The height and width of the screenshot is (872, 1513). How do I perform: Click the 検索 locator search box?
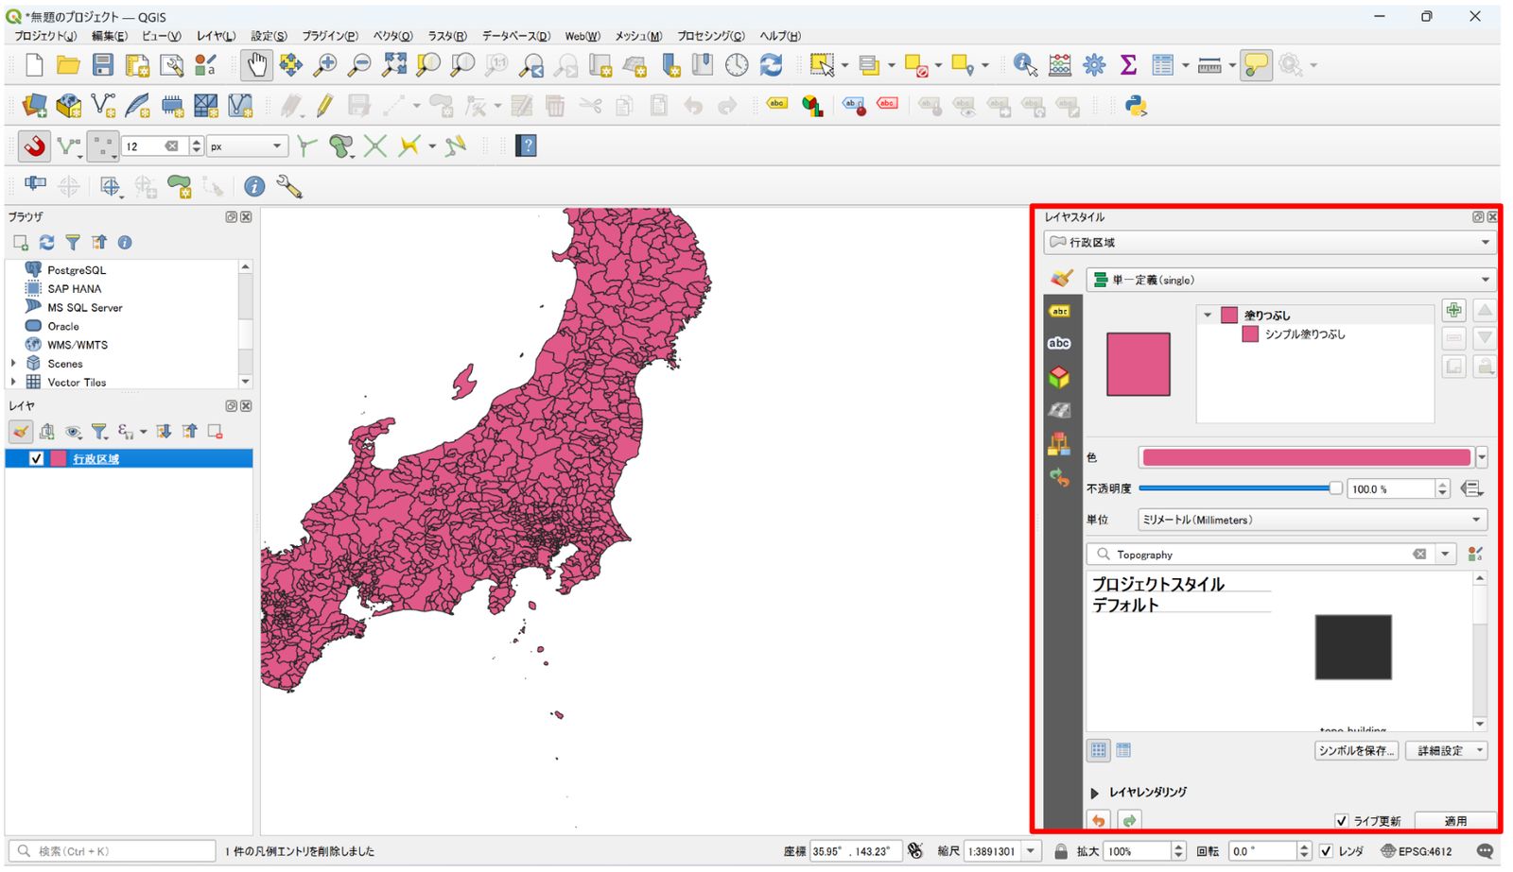113,851
